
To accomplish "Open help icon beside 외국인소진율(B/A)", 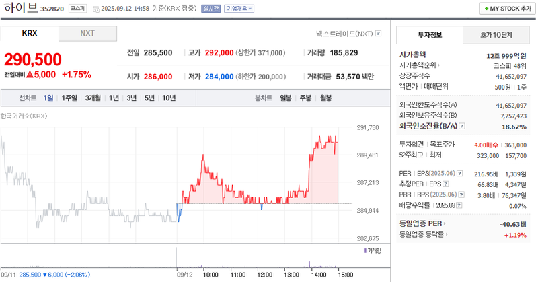I will pyautogui.click(x=462, y=126).
